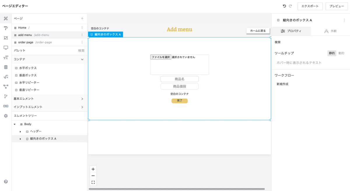This screenshot has width=350, height=191.
Task: Collapse the Body tree node
Action: coord(15,124)
